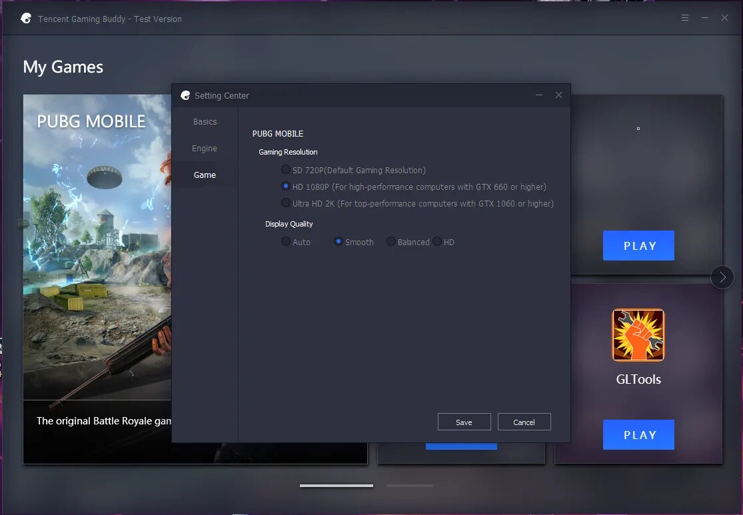
Task: Minimize the Setting Center dialog
Action: point(539,95)
